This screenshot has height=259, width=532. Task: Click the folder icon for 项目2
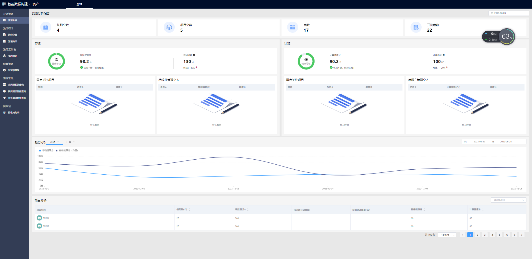39,226
